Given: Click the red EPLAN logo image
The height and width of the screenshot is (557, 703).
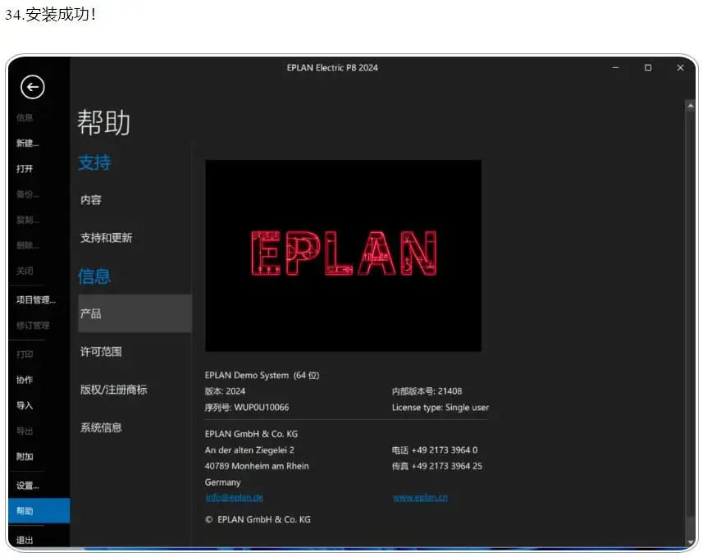Looking at the screenshot, I should tap(344, 256).
